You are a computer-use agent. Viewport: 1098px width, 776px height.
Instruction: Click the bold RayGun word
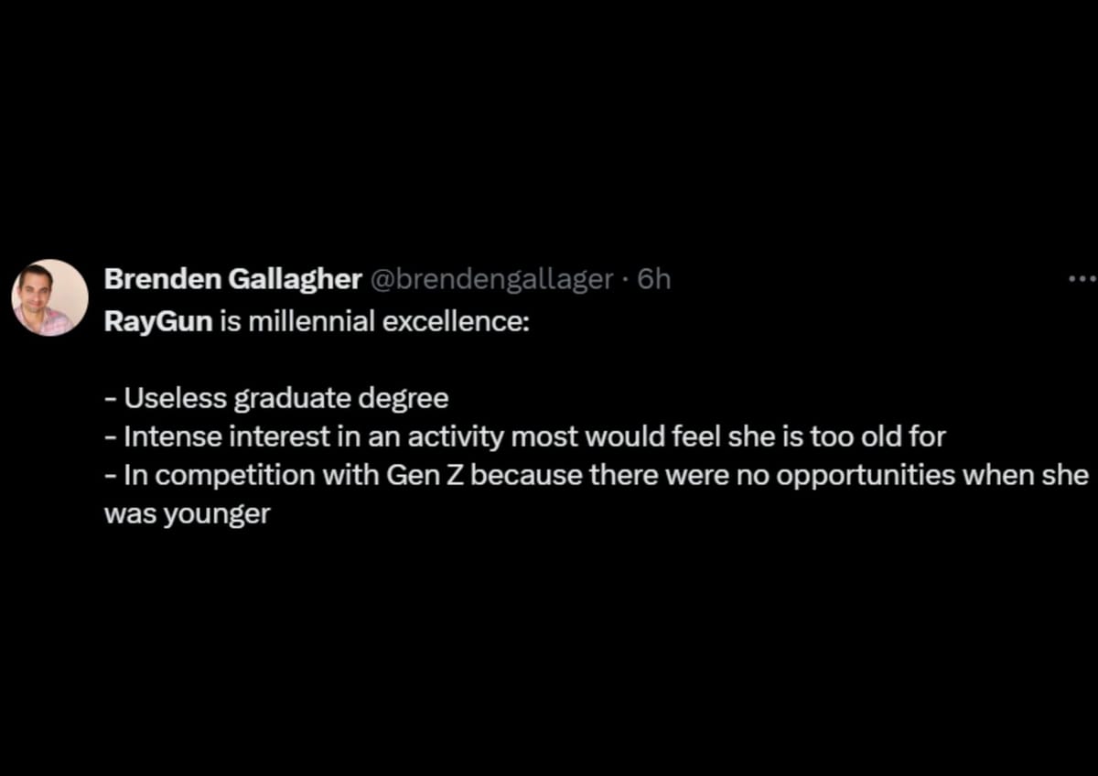click(158, 323)
